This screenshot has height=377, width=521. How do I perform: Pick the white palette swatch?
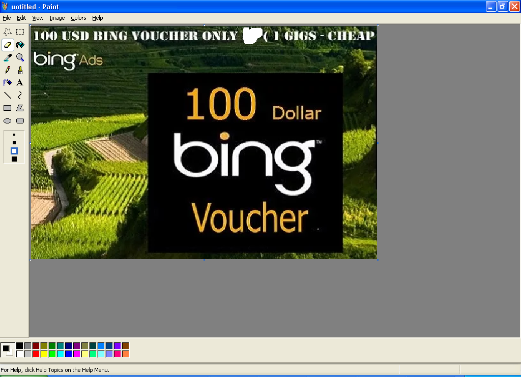click(20, 354)
